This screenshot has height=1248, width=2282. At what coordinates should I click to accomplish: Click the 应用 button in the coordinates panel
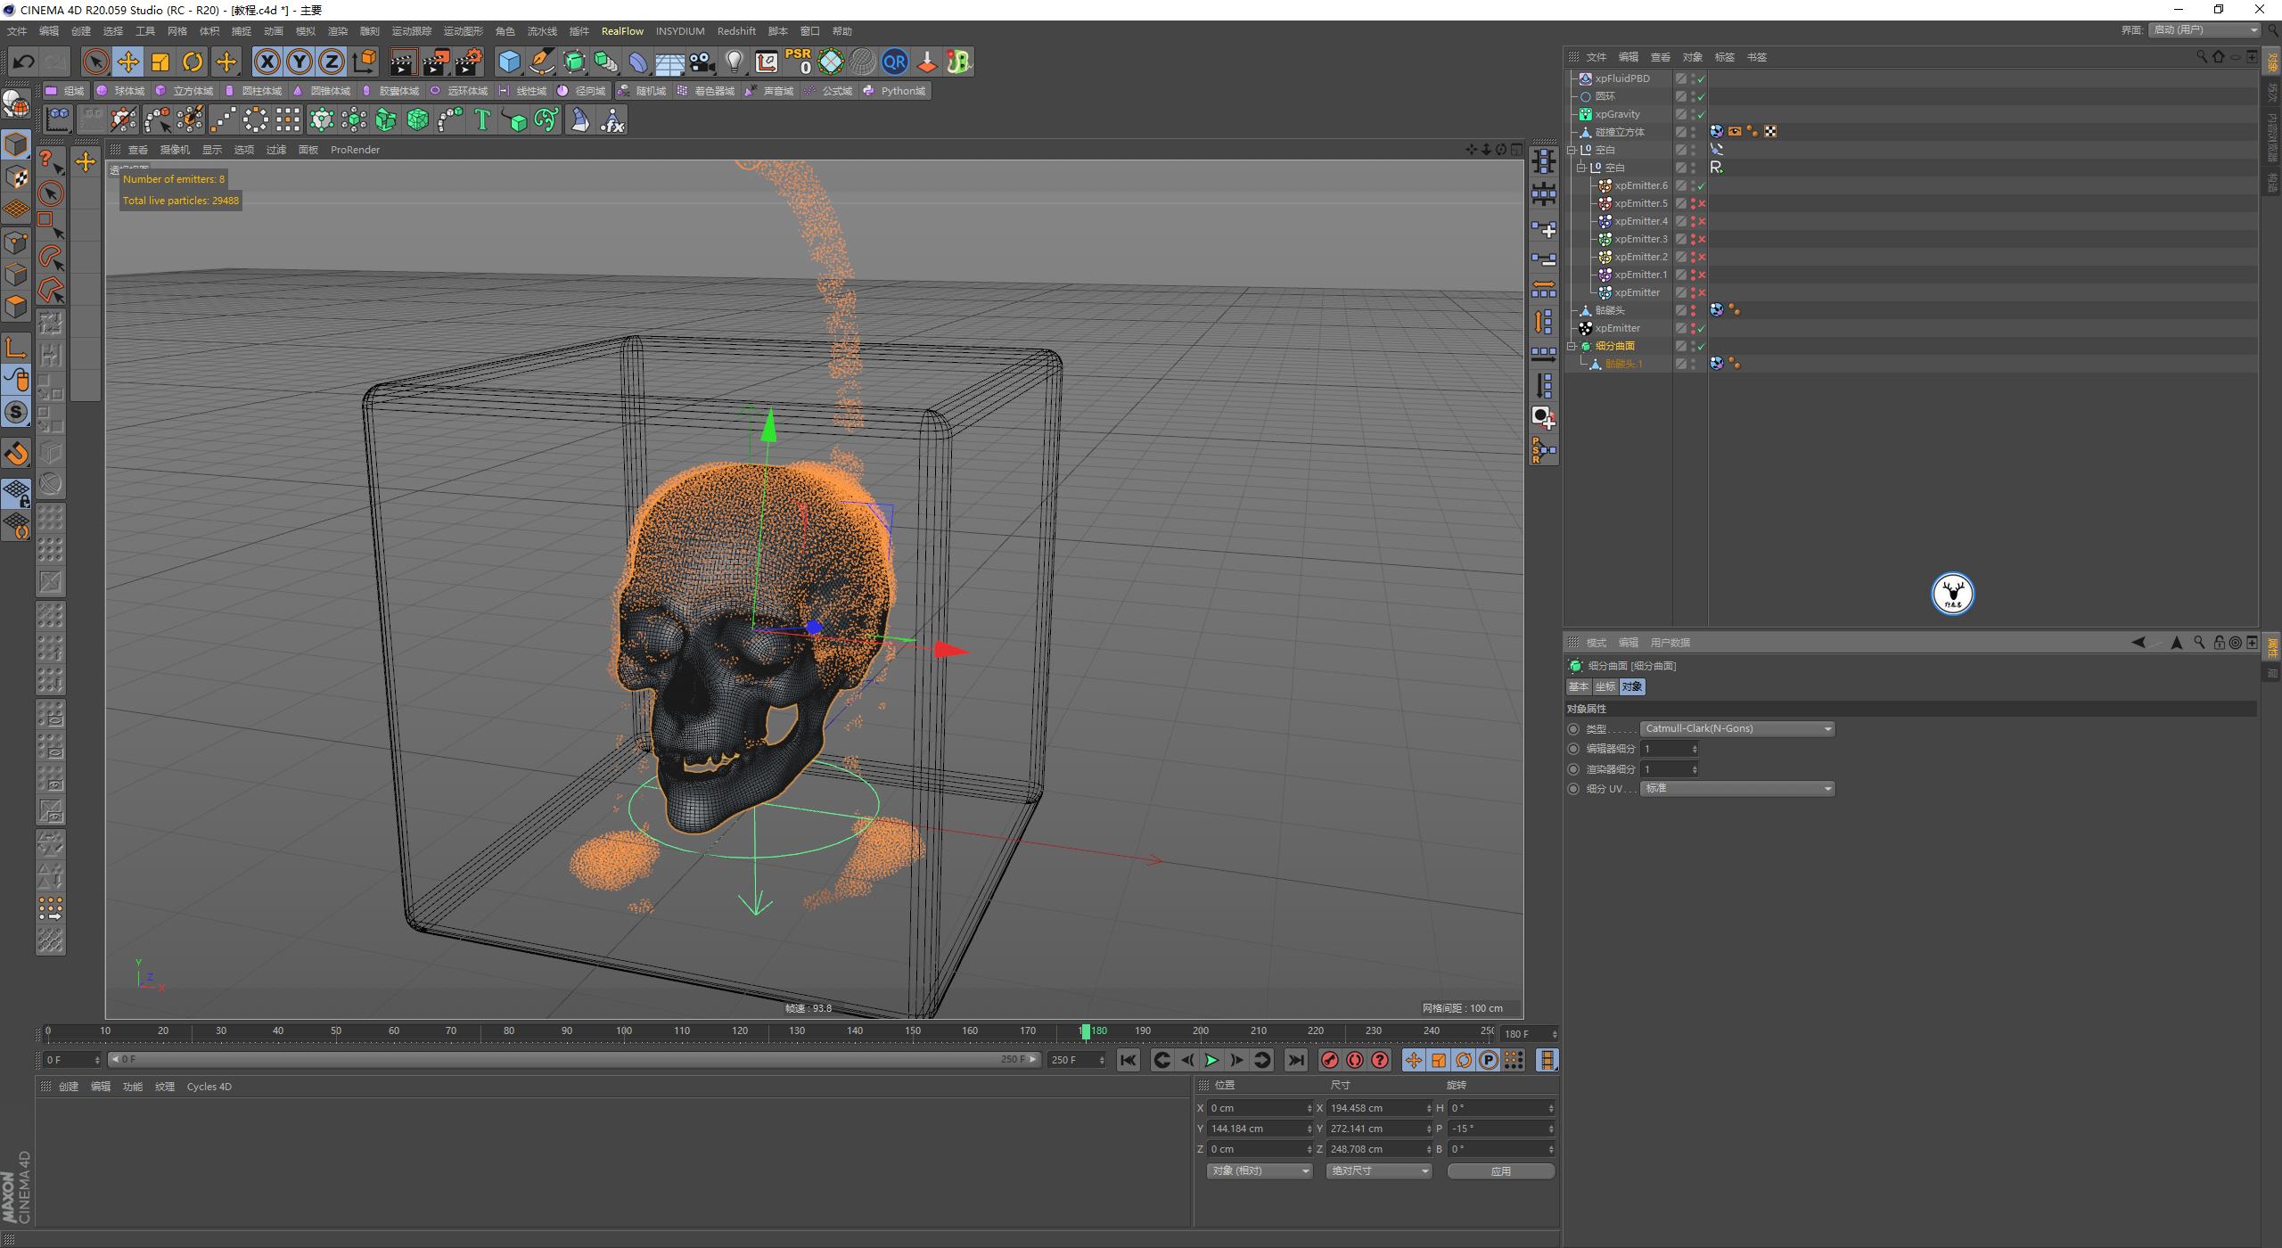coord(1501,1170)
